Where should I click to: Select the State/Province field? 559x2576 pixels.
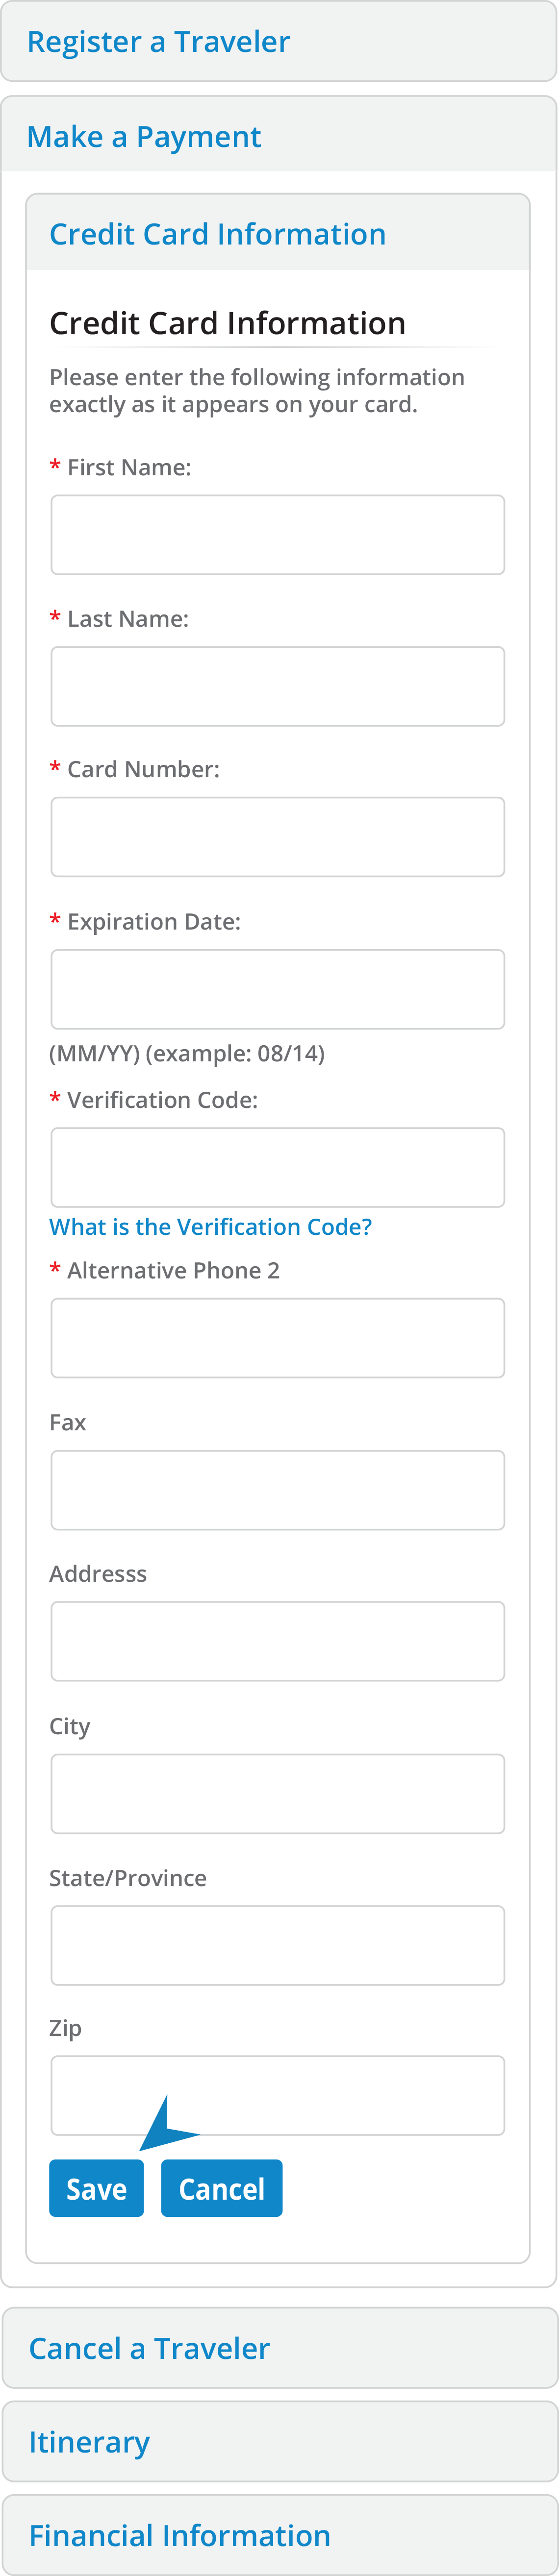[x=277, y=1945]
